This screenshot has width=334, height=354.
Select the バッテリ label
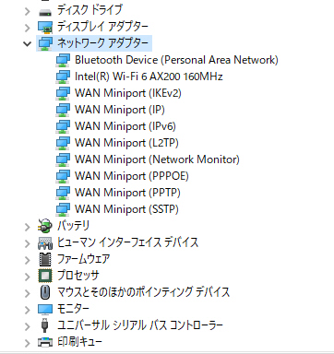[73, 226]
